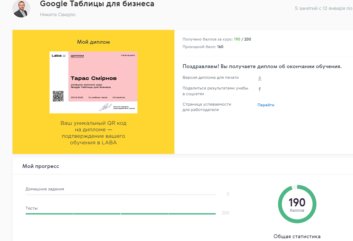
Task: Click the Тесты progress bar
Action: tap(121, 214)
